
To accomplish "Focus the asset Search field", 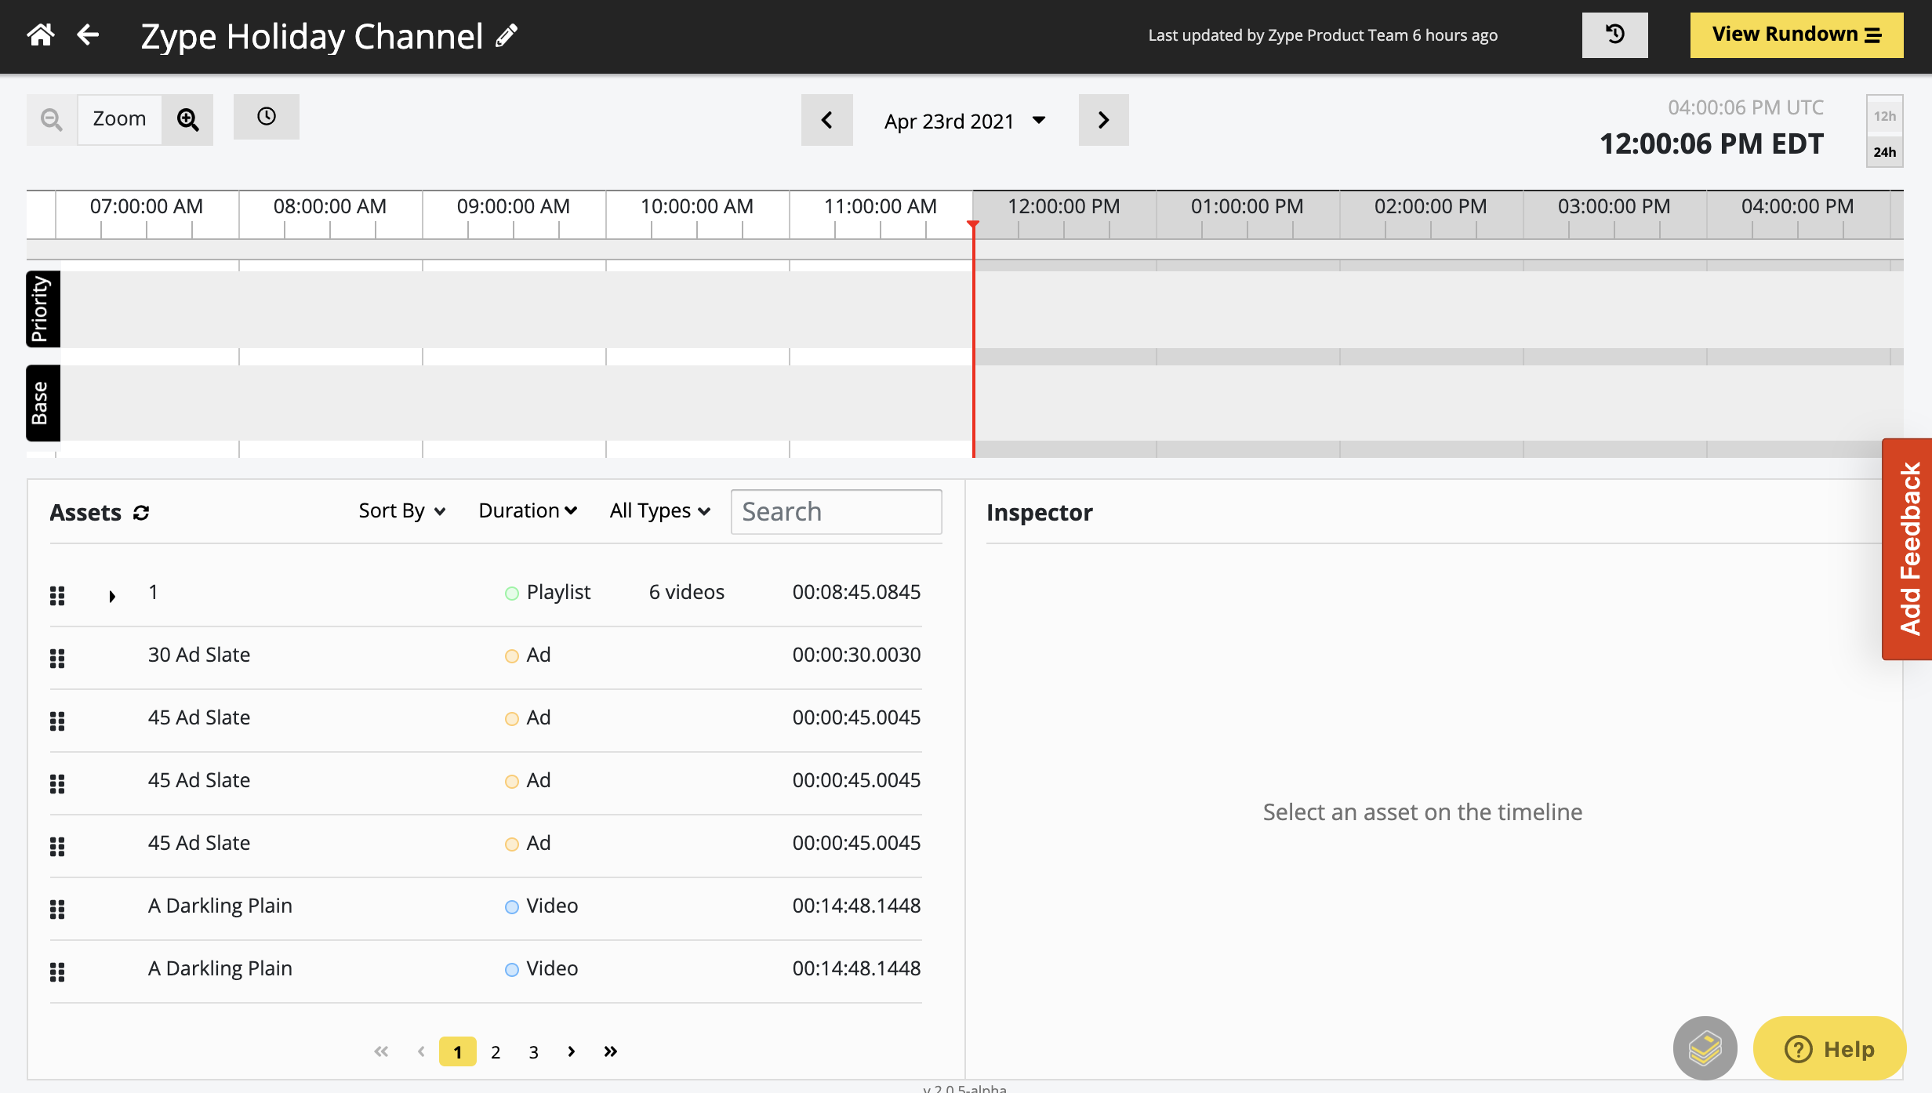I will click(836, 512).
